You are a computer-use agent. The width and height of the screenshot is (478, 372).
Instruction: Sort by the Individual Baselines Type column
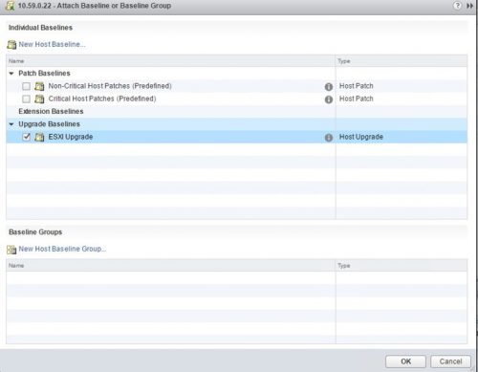click(402, 61)
